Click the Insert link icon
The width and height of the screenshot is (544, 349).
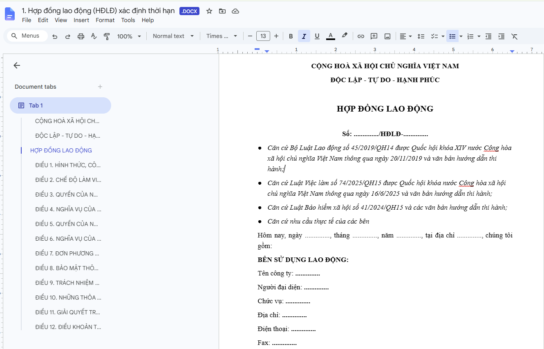(361, 36)
